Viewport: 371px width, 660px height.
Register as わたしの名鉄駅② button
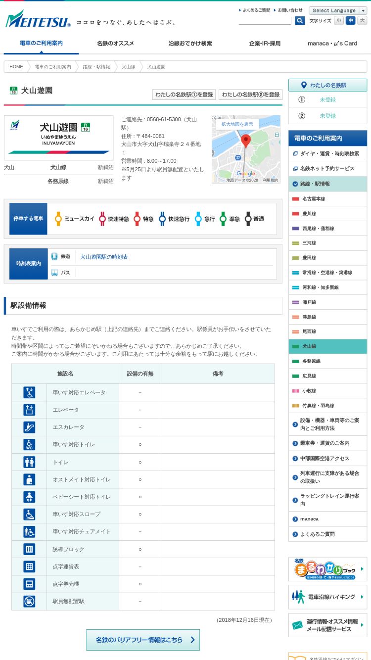coord(250,94)
